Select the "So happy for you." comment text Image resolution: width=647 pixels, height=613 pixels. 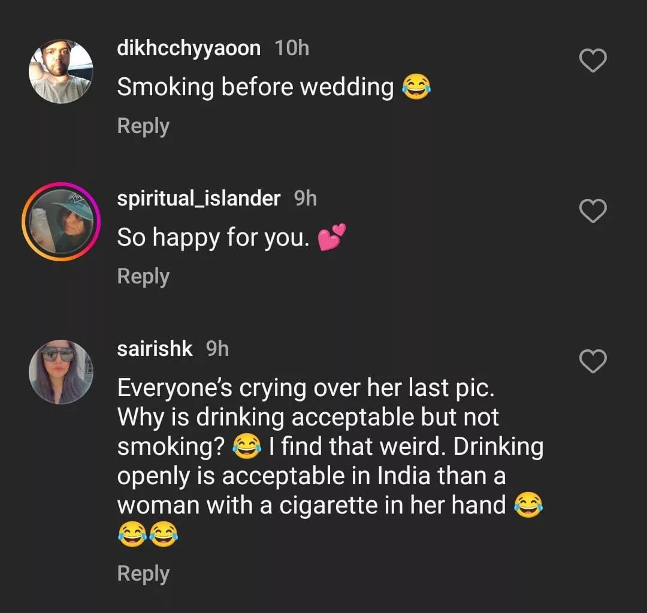pos(213,238)
